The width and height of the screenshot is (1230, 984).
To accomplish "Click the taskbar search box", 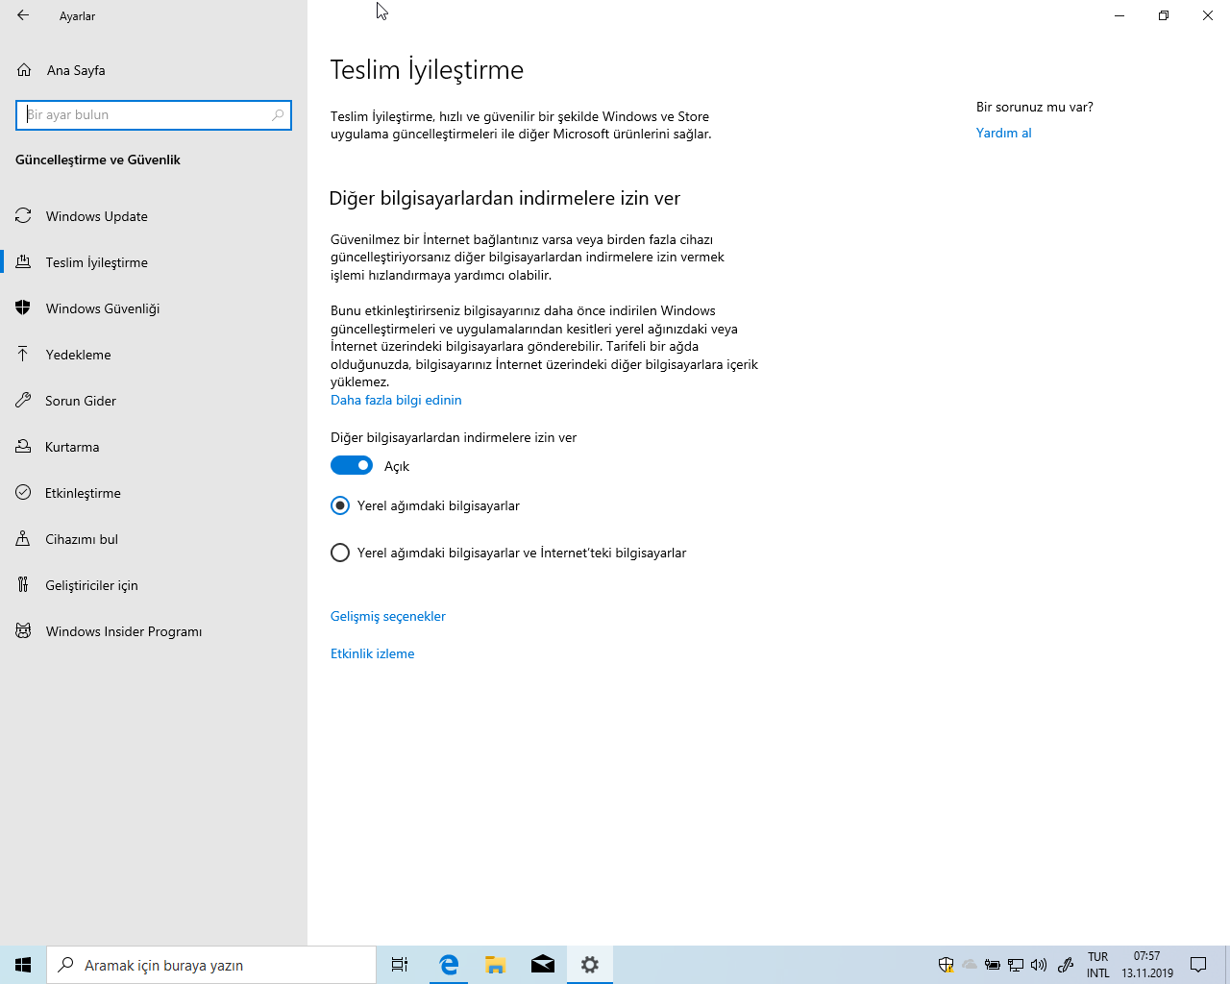I will click(x=211, y=965).
